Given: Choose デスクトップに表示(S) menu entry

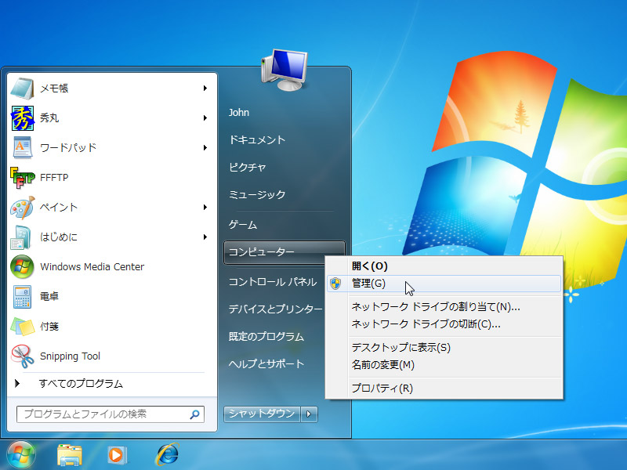Looking at the screenshot, I should click(444, 347).
